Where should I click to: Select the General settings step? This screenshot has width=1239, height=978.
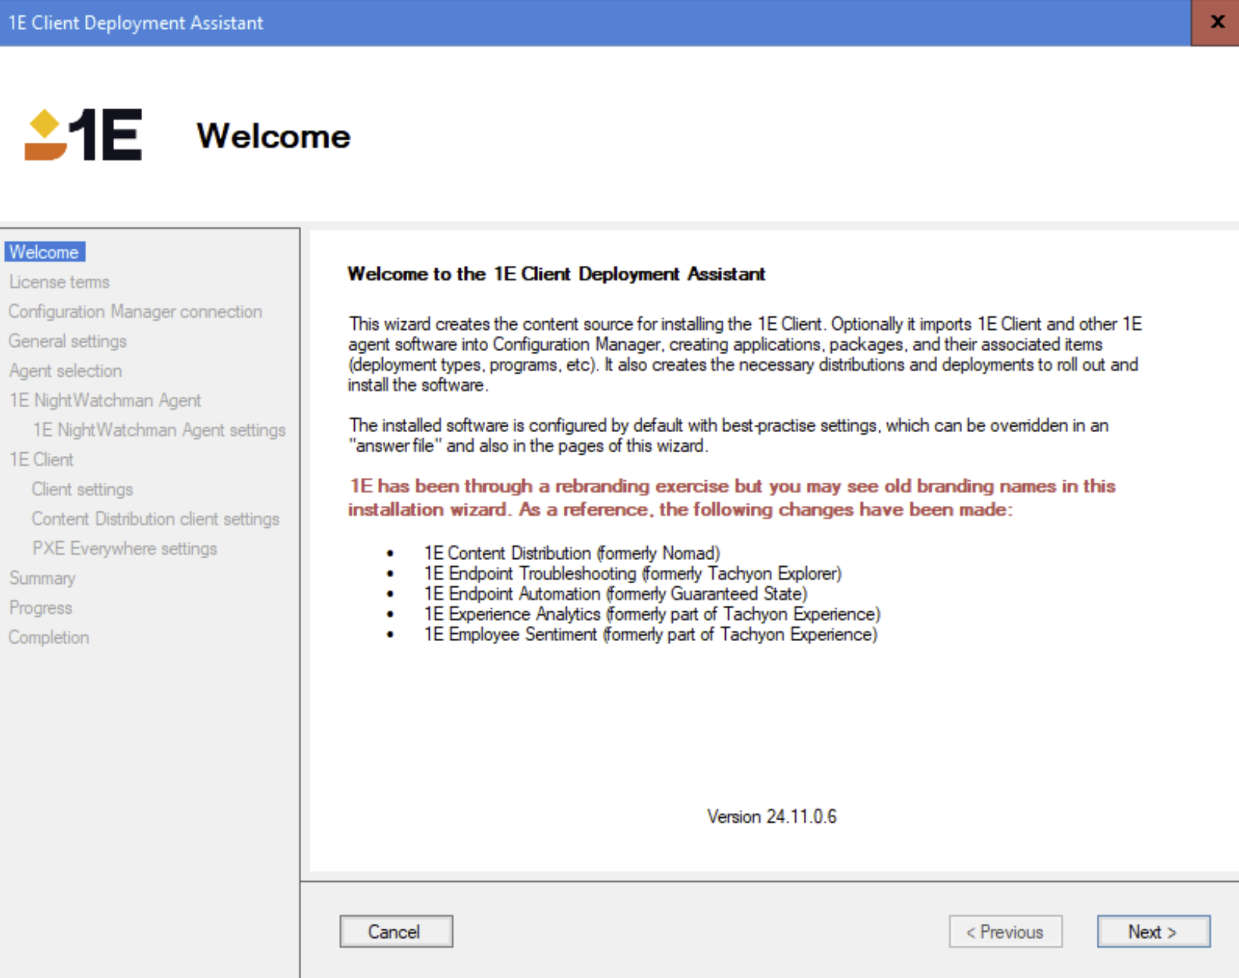(67, 341)
